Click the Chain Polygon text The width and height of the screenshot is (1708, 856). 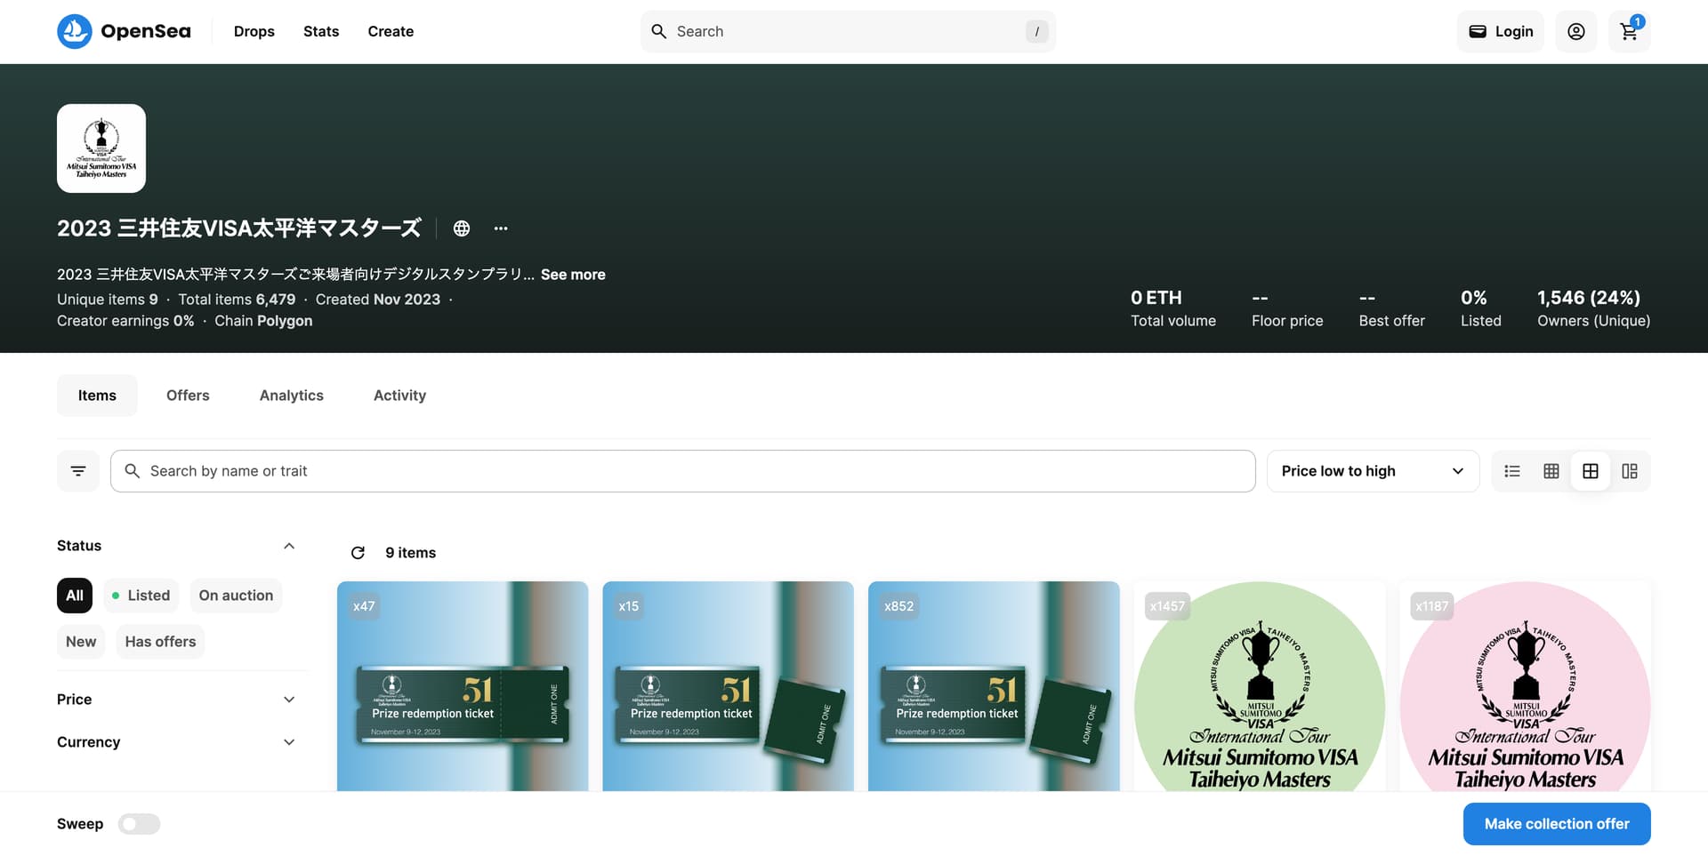click(263, 321)
